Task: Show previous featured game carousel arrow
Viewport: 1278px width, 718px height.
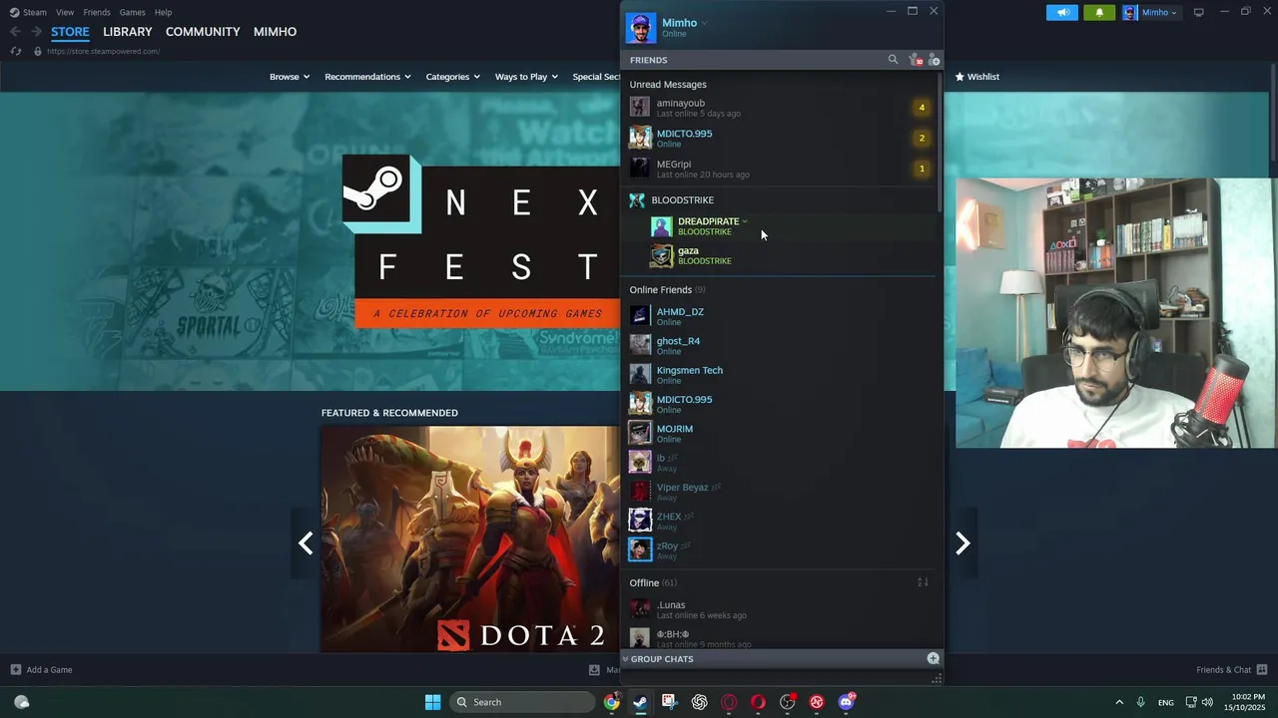Action: [x=306, y=542]
